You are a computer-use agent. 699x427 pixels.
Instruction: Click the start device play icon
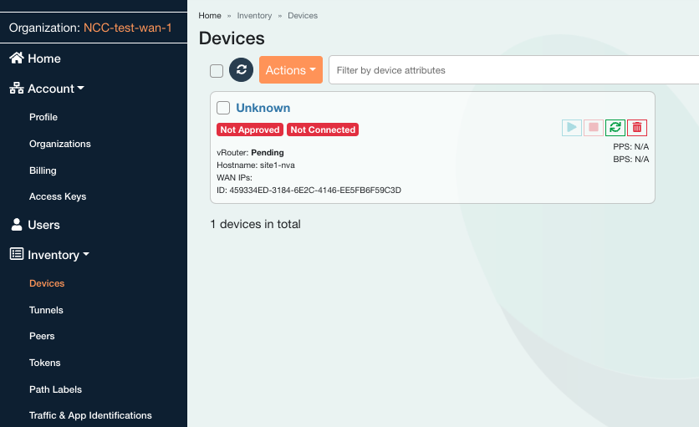pos(572,127)
